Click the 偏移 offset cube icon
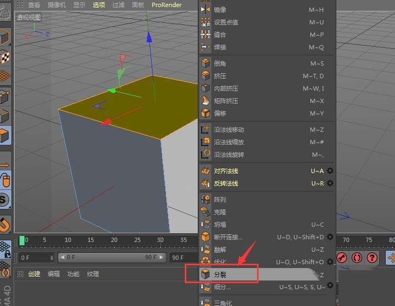This screenshot has height=306, width=395. [x=205, y=113]
